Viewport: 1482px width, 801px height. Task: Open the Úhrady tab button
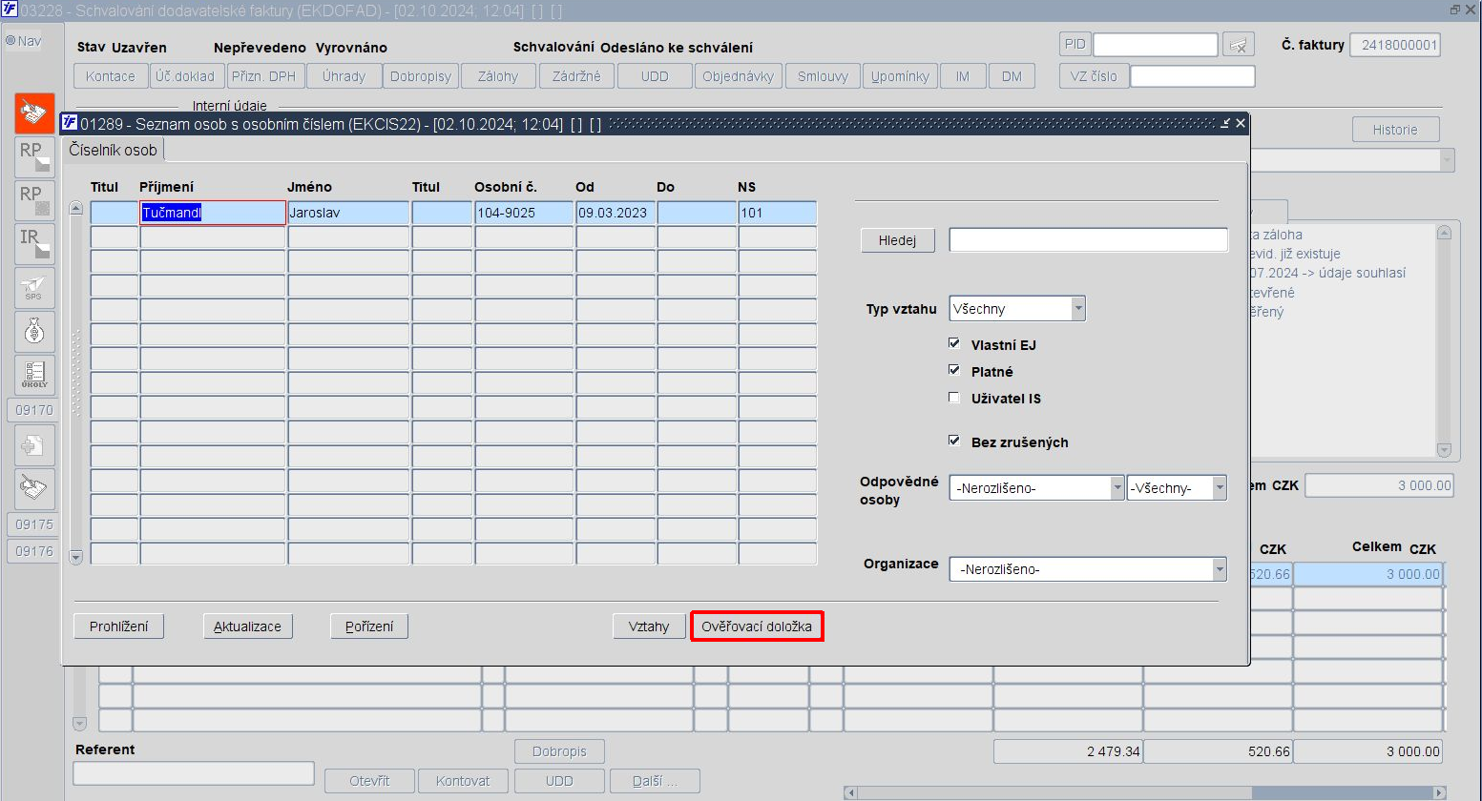344,76
